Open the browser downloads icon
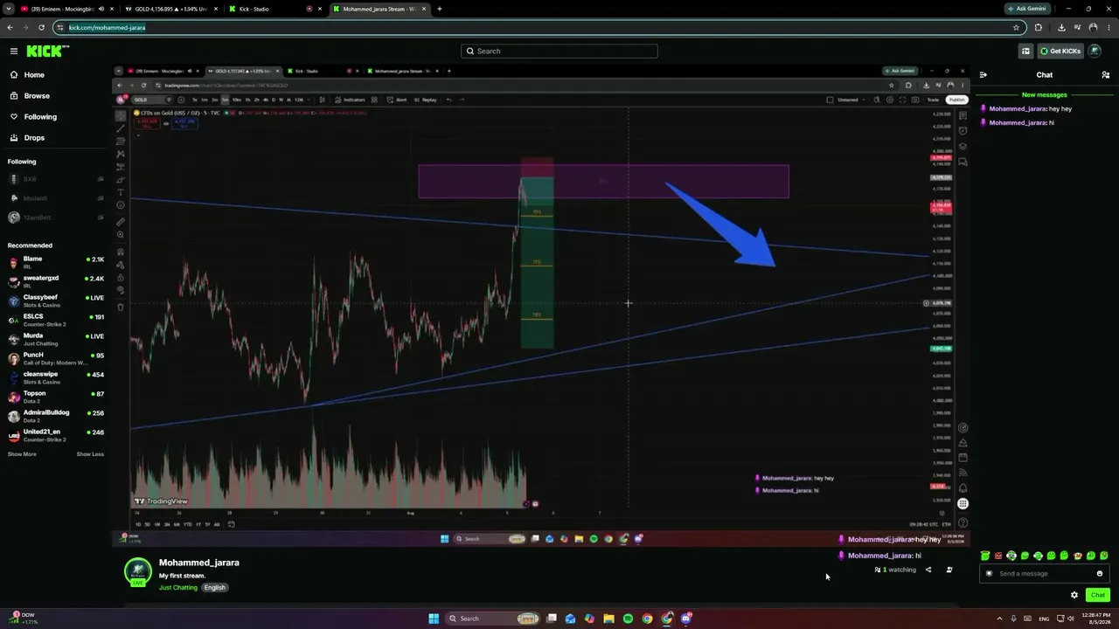This screenshot has width=1119, height=629. click(x=1060, y=28)
